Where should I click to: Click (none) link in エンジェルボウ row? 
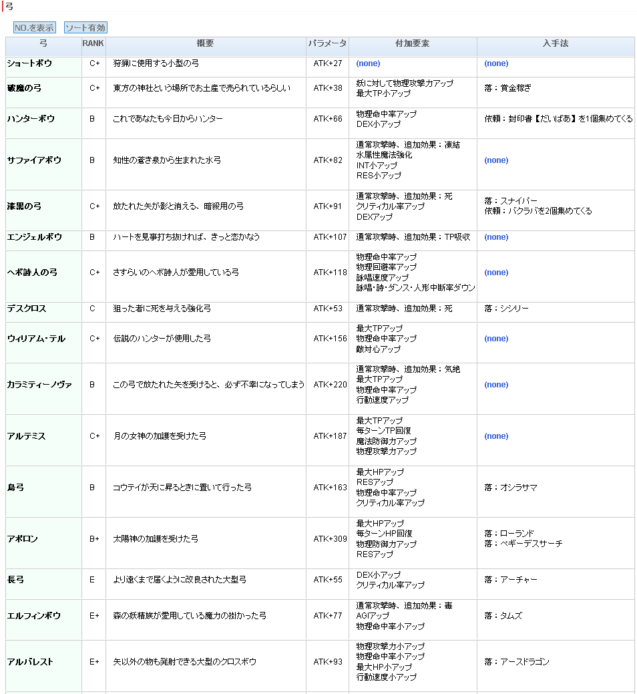(x=496, y=237)
